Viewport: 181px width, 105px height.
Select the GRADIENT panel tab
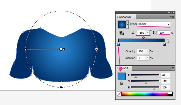[x=126, y=17]
